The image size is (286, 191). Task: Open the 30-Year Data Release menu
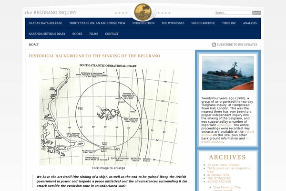click(45, 23)
